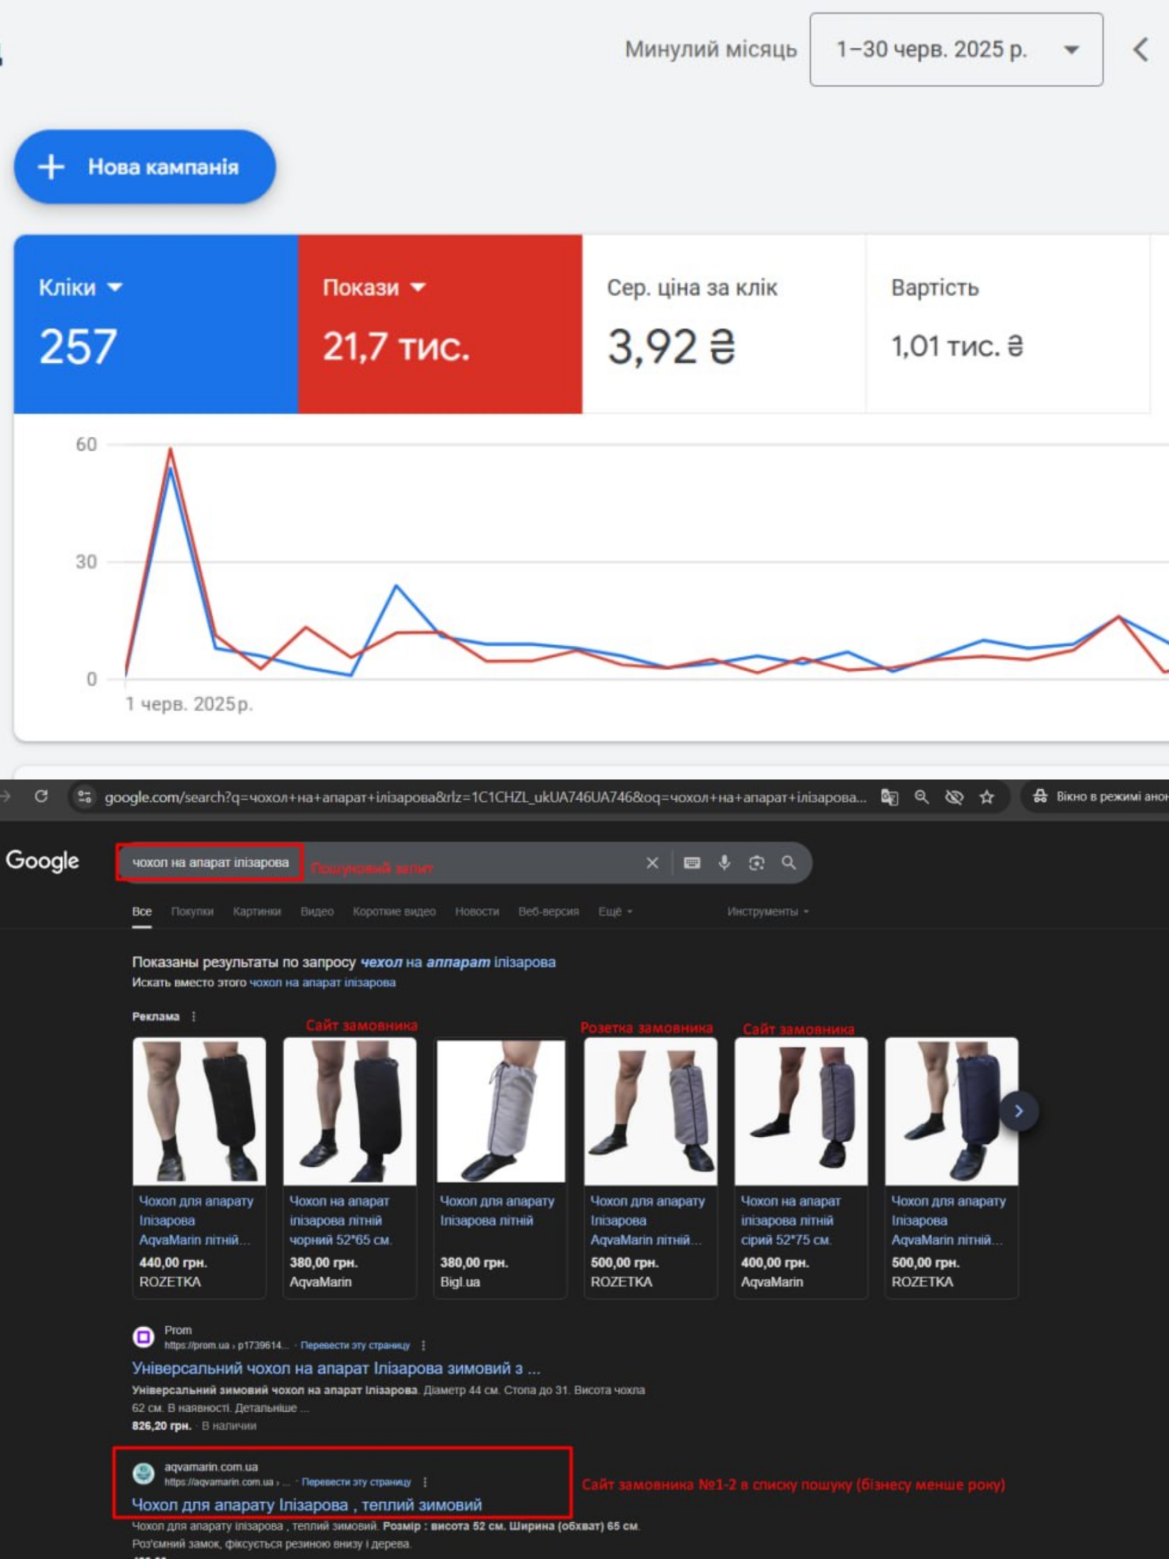Screen dimensions: 1169x1559
Task: Click the translate page icon in the address bar
Action: click(x=889, y=797)
